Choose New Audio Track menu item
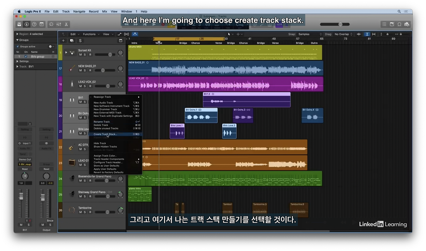Screen dimensions: 426x251 click(115, 103)
